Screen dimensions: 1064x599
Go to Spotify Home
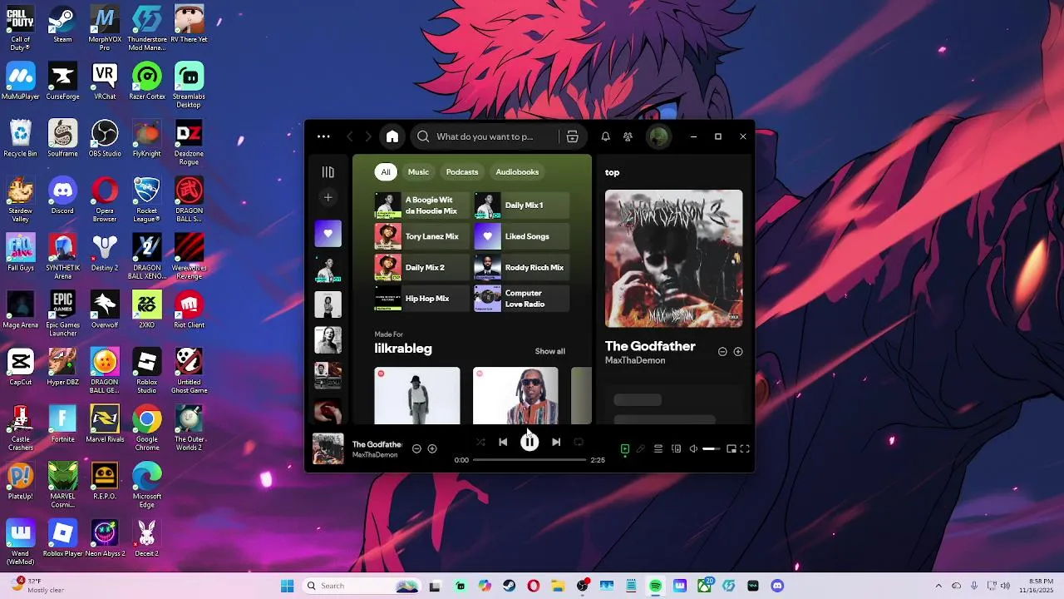pos(392,136)
